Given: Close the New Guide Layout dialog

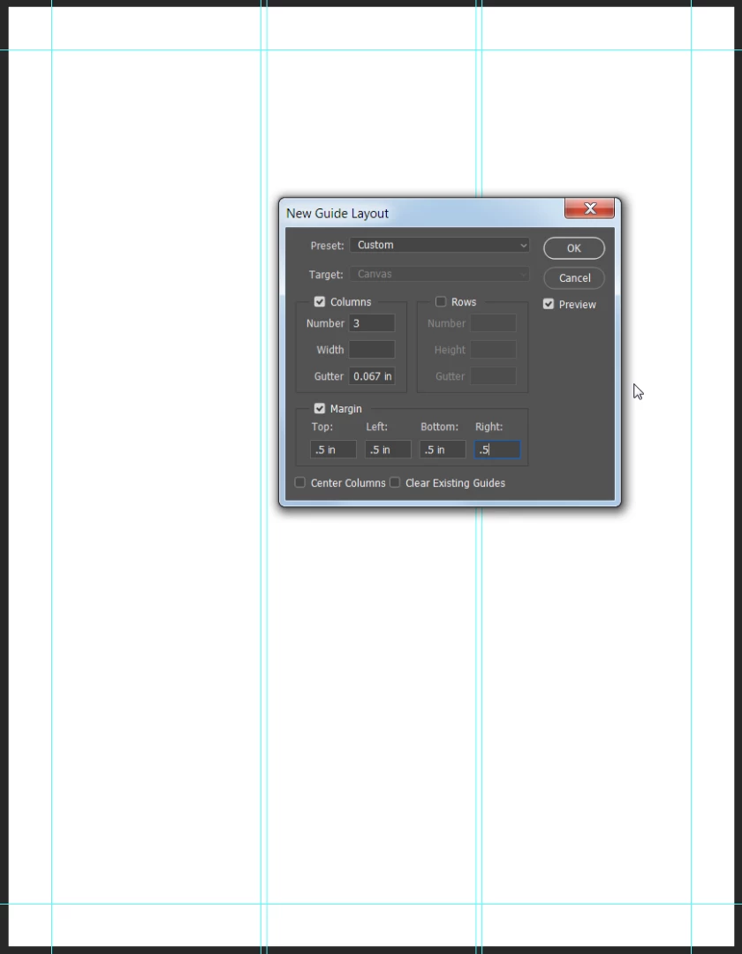Looking at the screenshot, I should [x=589, y=208].
